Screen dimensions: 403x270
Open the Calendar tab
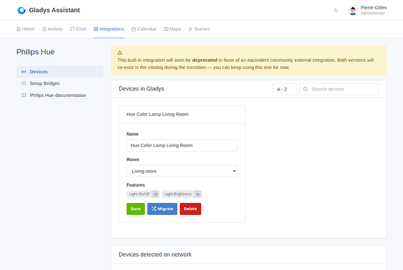144,29
